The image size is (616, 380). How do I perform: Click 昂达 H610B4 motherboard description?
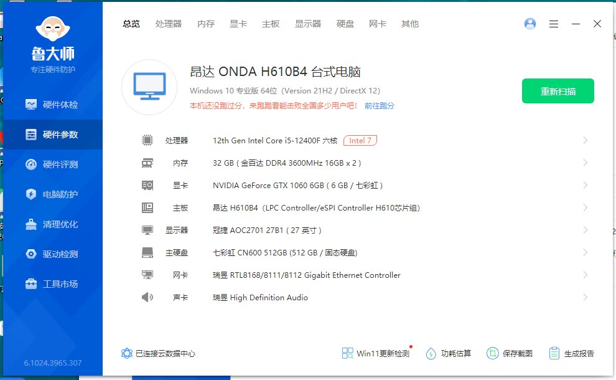point(316,207)
